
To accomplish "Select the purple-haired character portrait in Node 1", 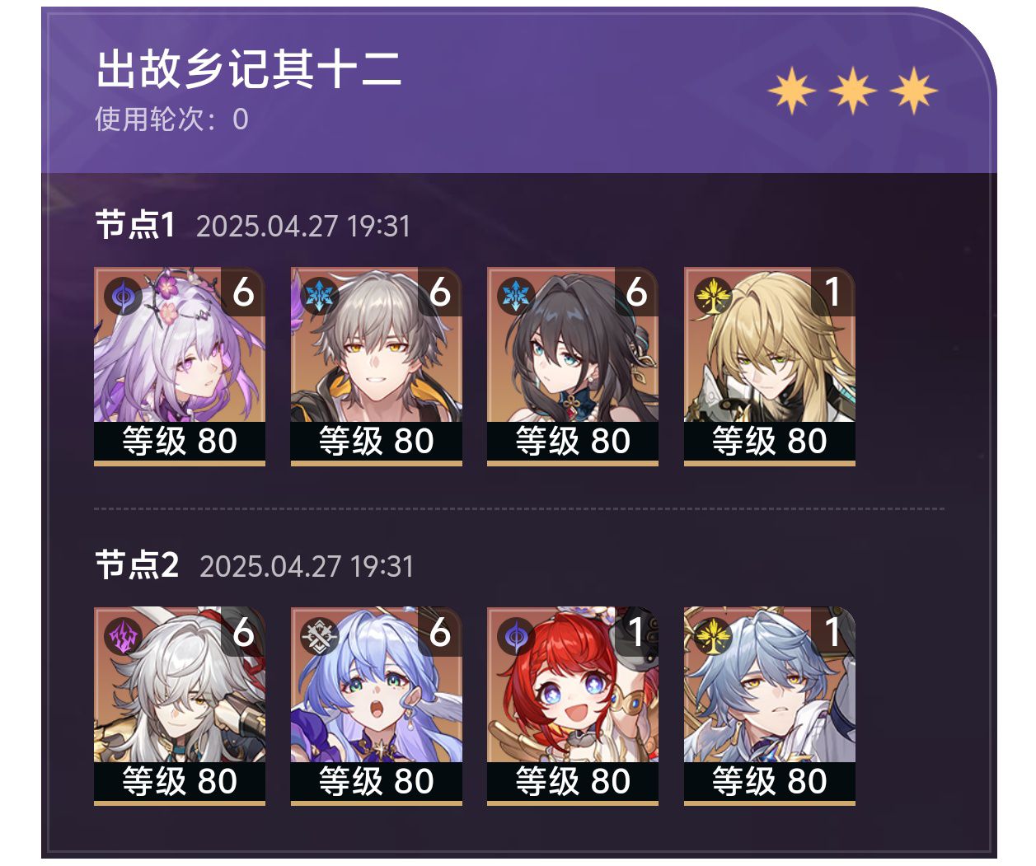I will [x=180, y=366].
